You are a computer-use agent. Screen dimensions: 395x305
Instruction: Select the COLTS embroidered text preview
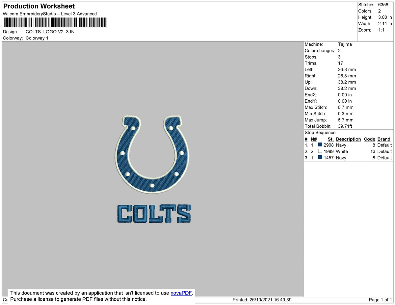point(153,214)
